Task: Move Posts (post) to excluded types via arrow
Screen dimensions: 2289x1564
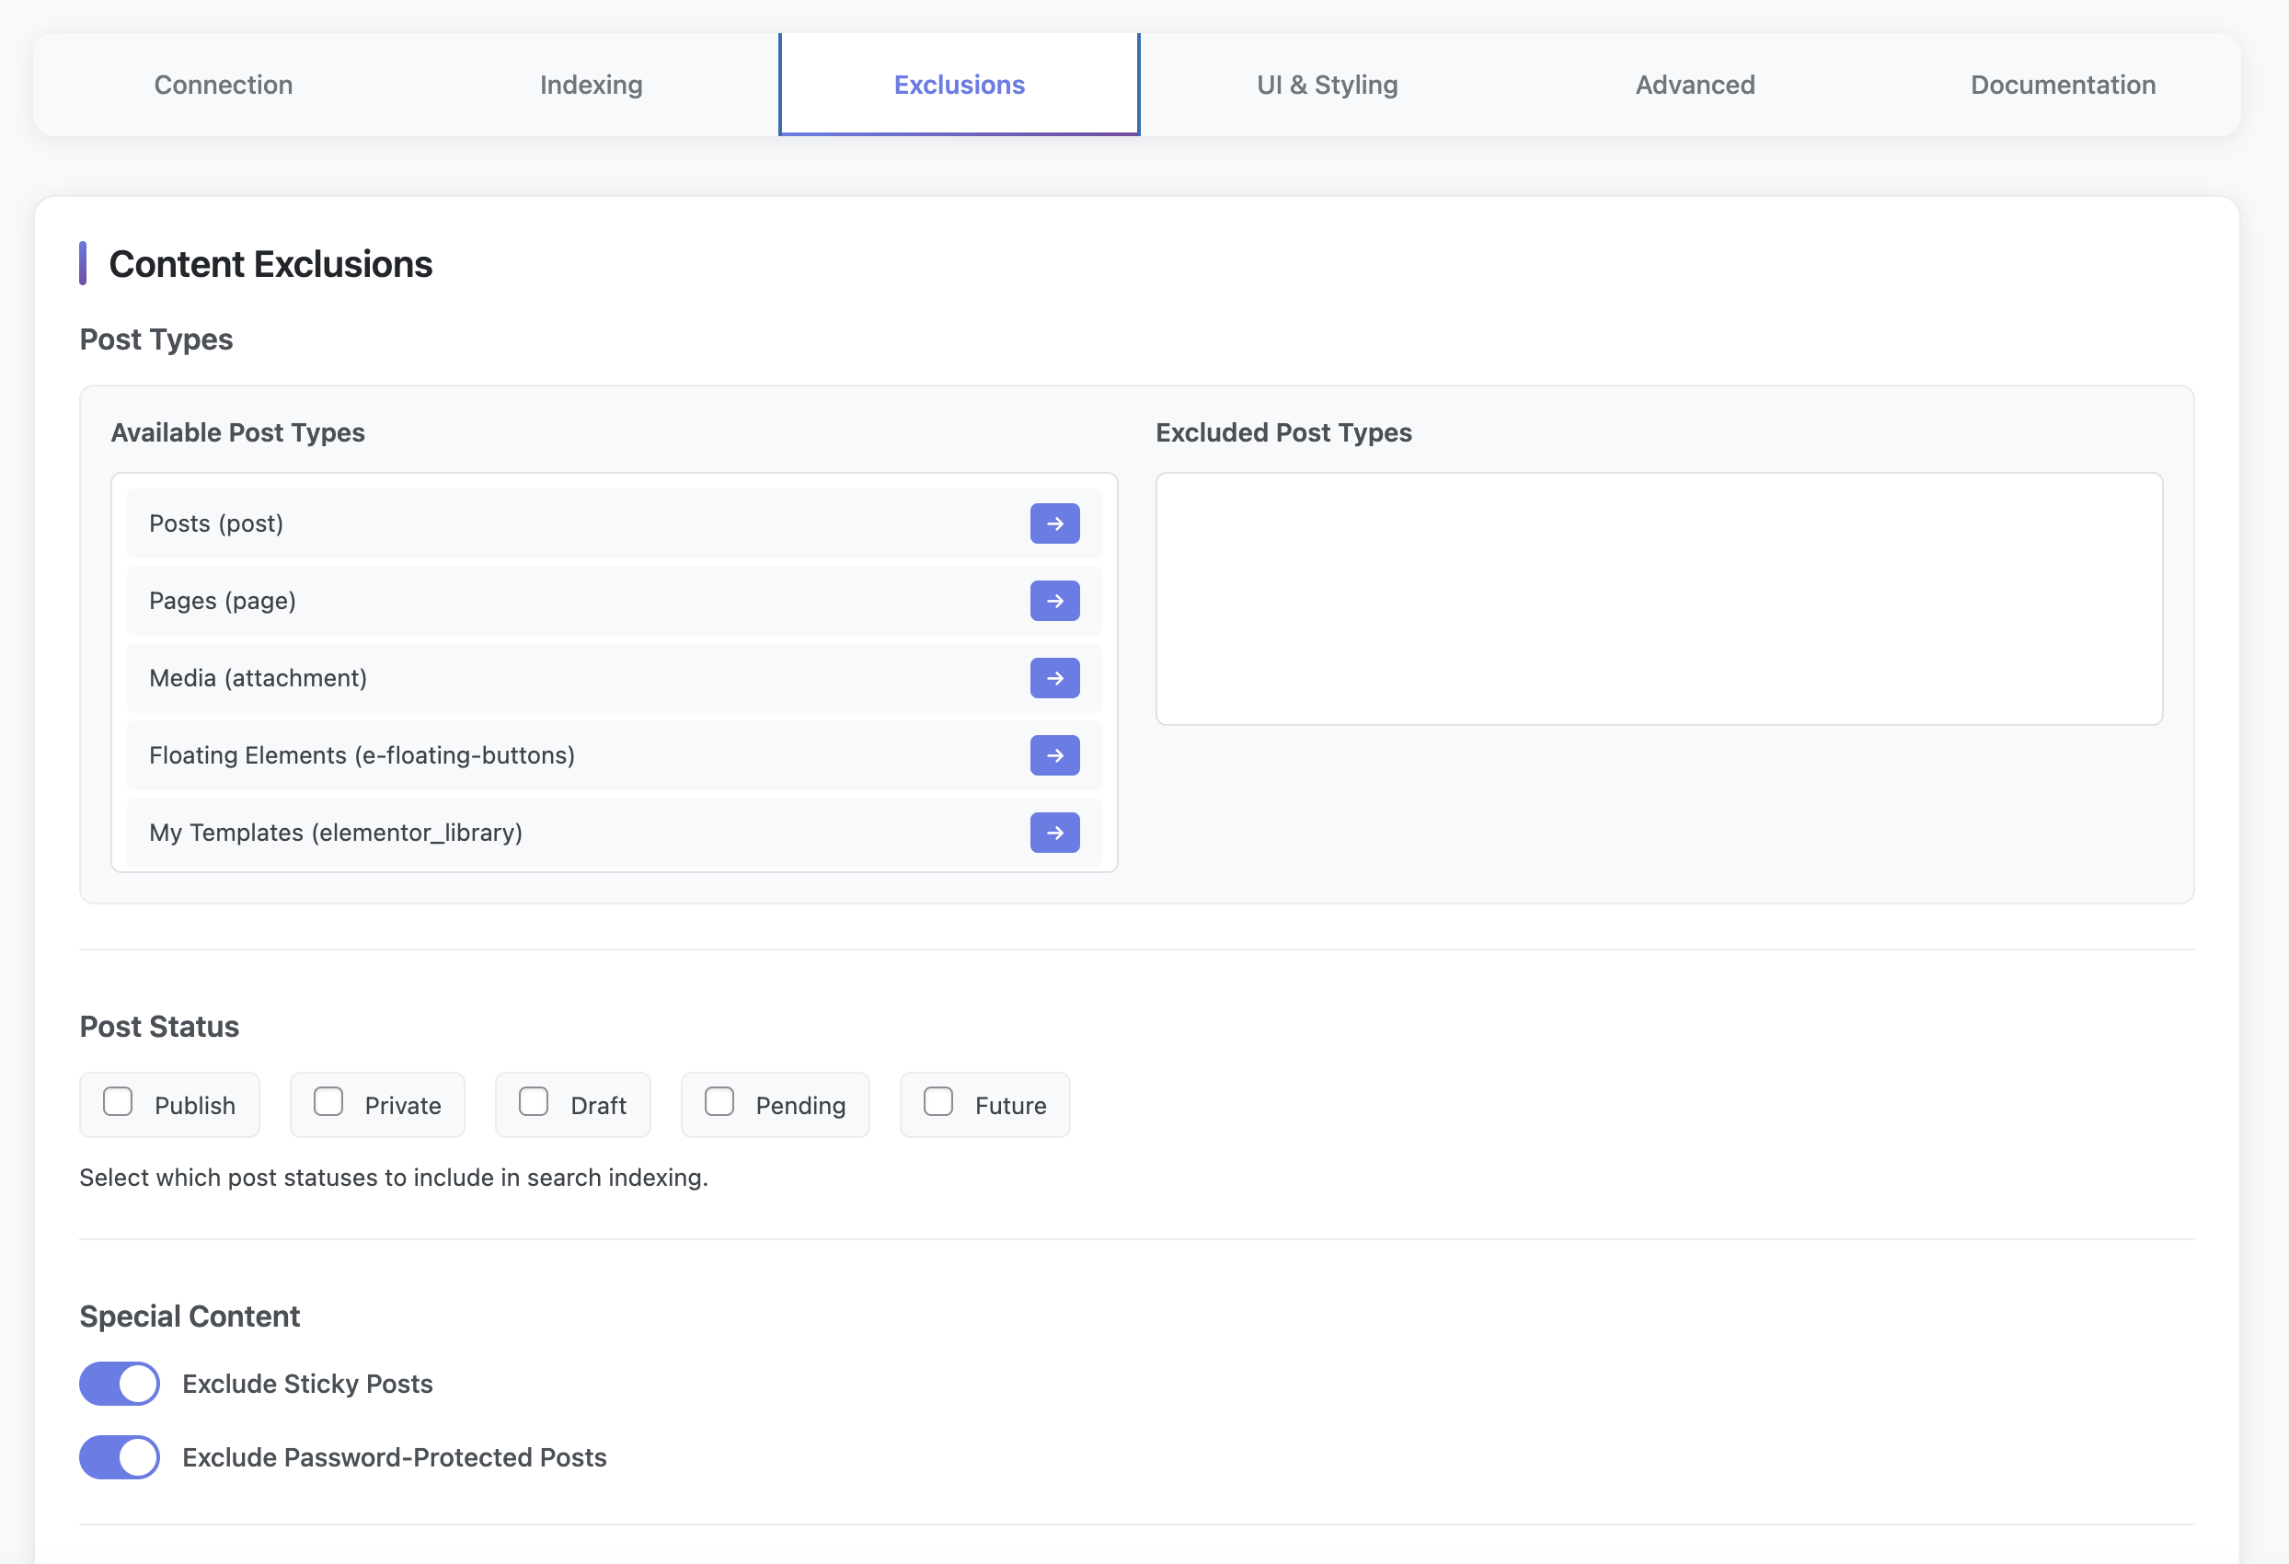Action: point(1054,523)
